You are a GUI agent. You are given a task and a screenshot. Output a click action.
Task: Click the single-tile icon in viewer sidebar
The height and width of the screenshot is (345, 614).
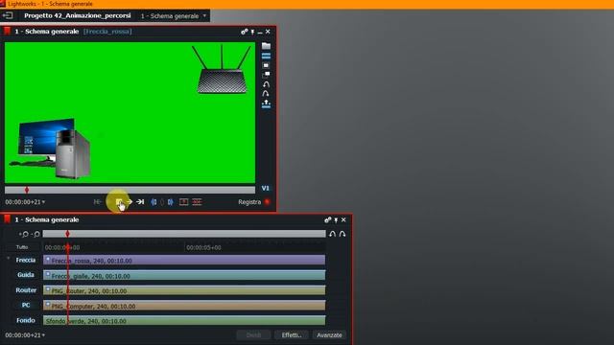[266, 65]
